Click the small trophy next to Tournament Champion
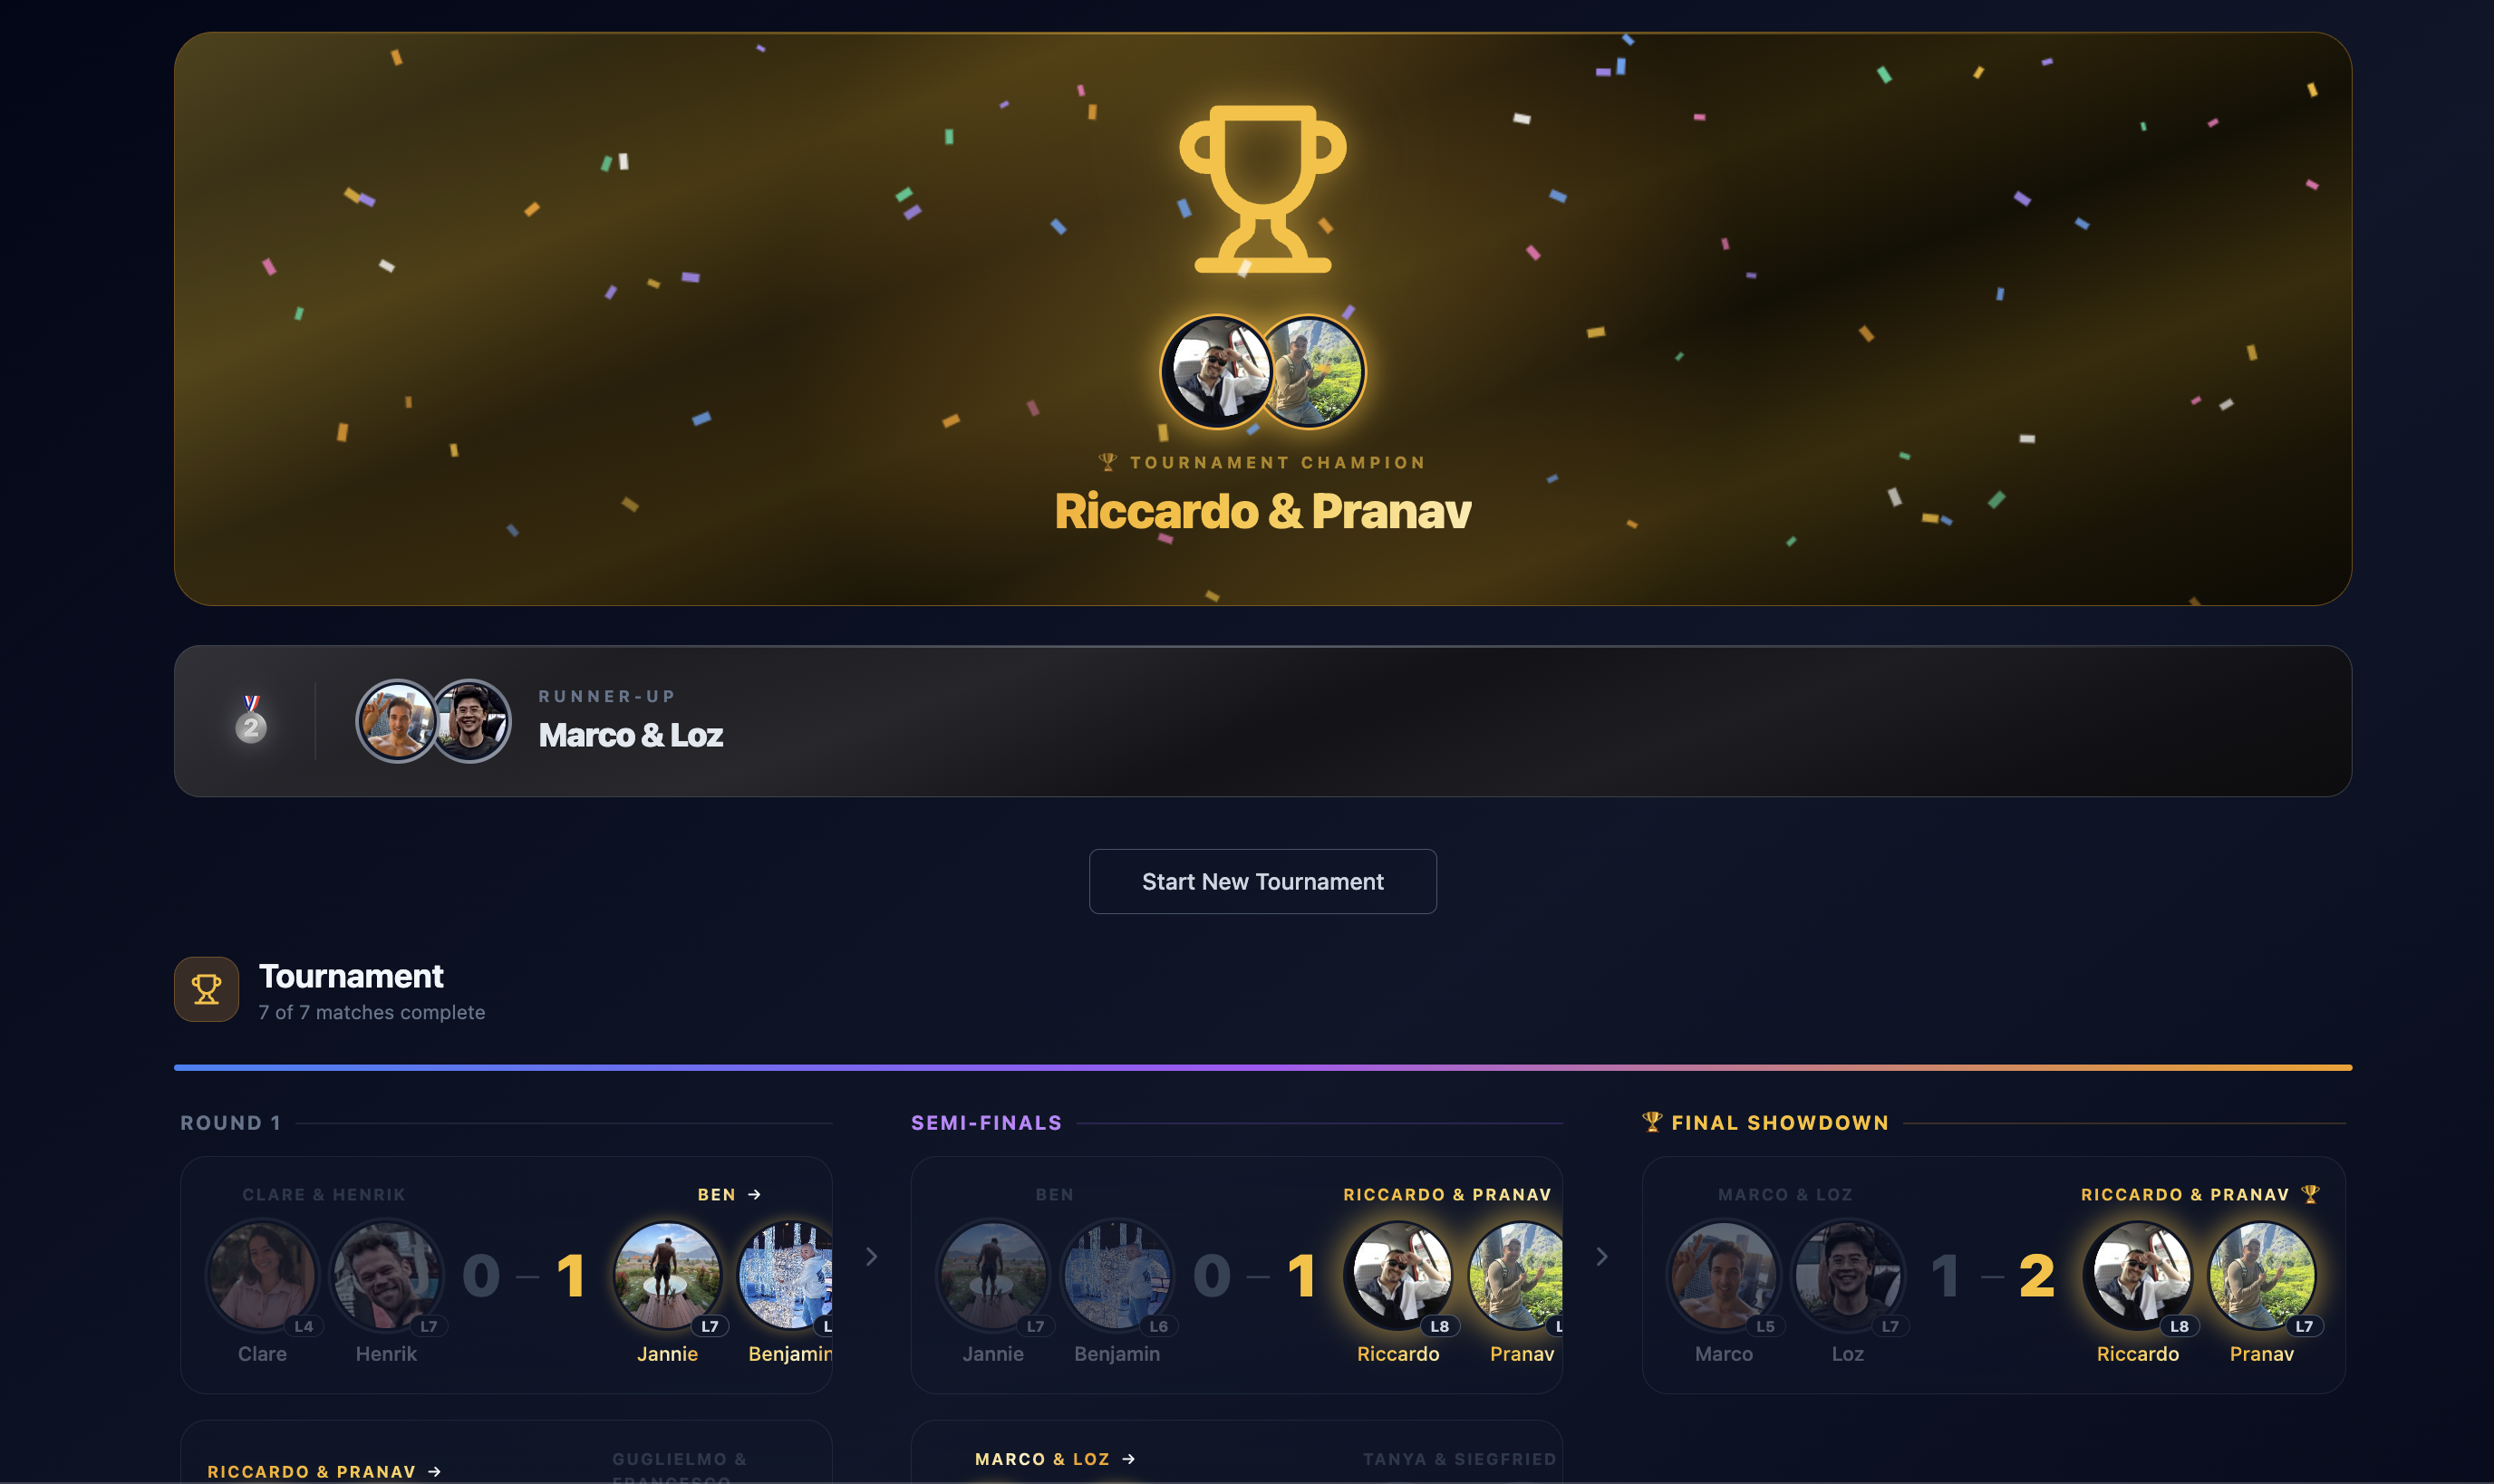The width and height of the screenshot is (2494, 1484). [x=1107, y=462]
